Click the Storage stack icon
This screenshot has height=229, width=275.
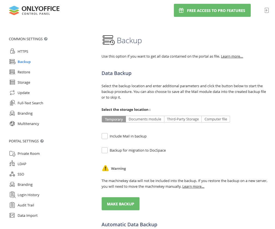click(x=12, y=82)
